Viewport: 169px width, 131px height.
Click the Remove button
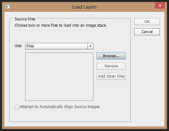click(x=111, y=66)
